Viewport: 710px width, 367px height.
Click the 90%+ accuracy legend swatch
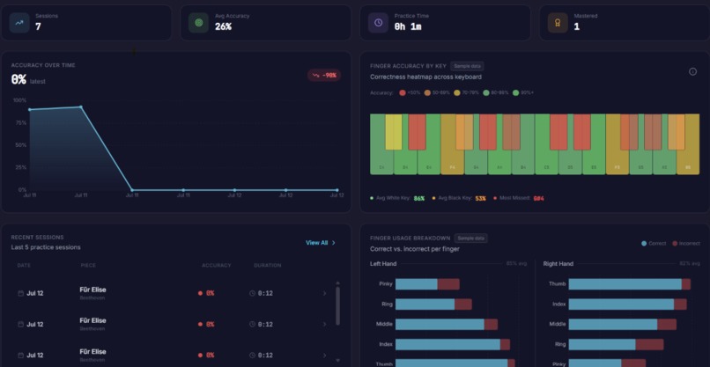point(516,92)
